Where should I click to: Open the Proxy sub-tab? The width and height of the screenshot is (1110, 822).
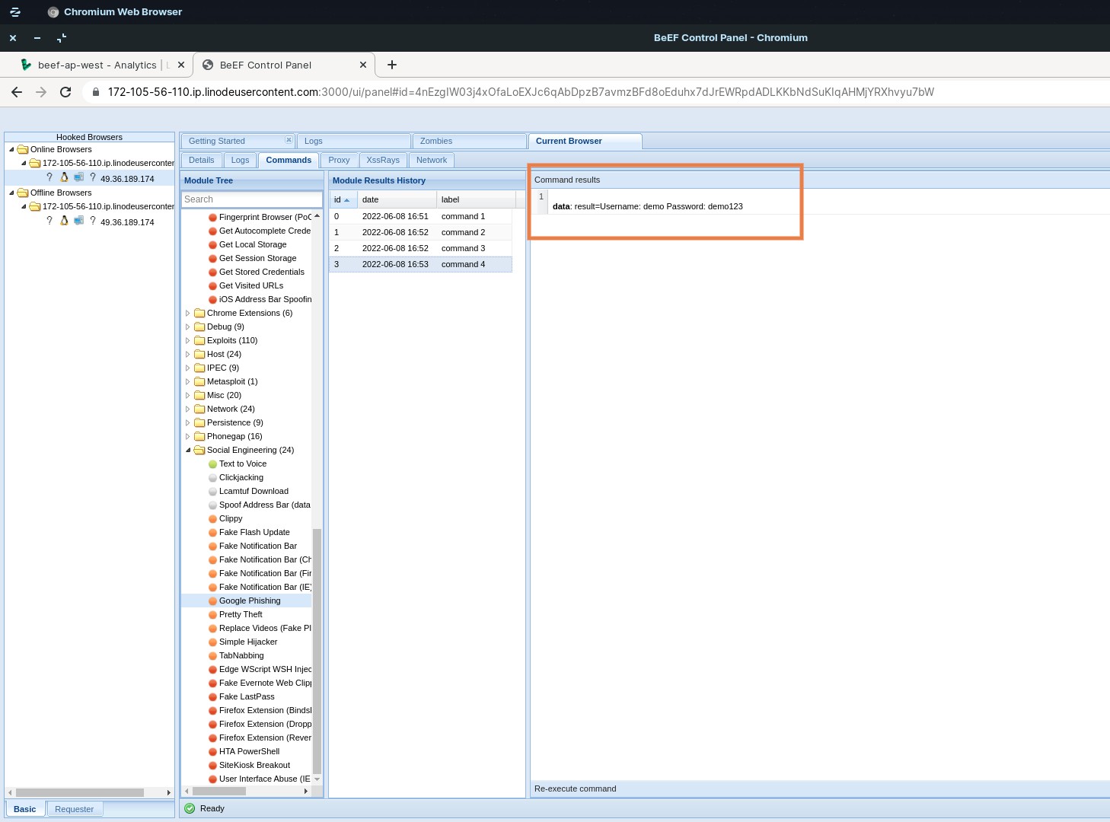coord(339,160)
